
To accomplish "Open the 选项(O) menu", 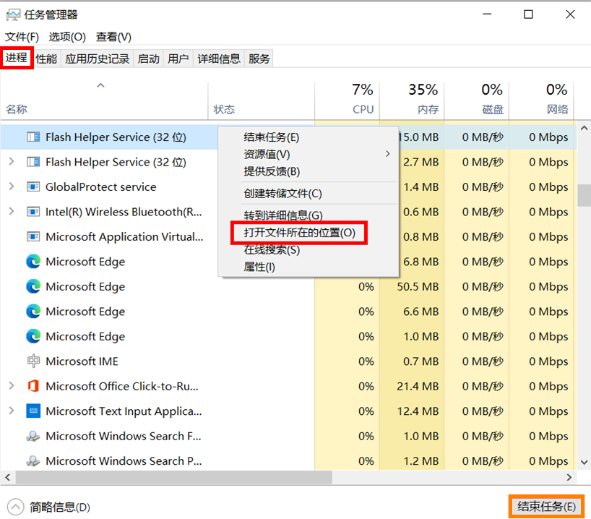I will (x=67, y=37).
